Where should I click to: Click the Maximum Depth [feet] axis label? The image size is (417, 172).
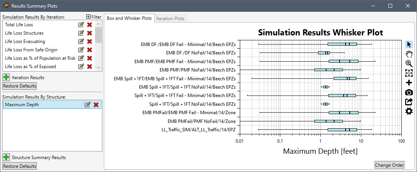click(320, 151)
